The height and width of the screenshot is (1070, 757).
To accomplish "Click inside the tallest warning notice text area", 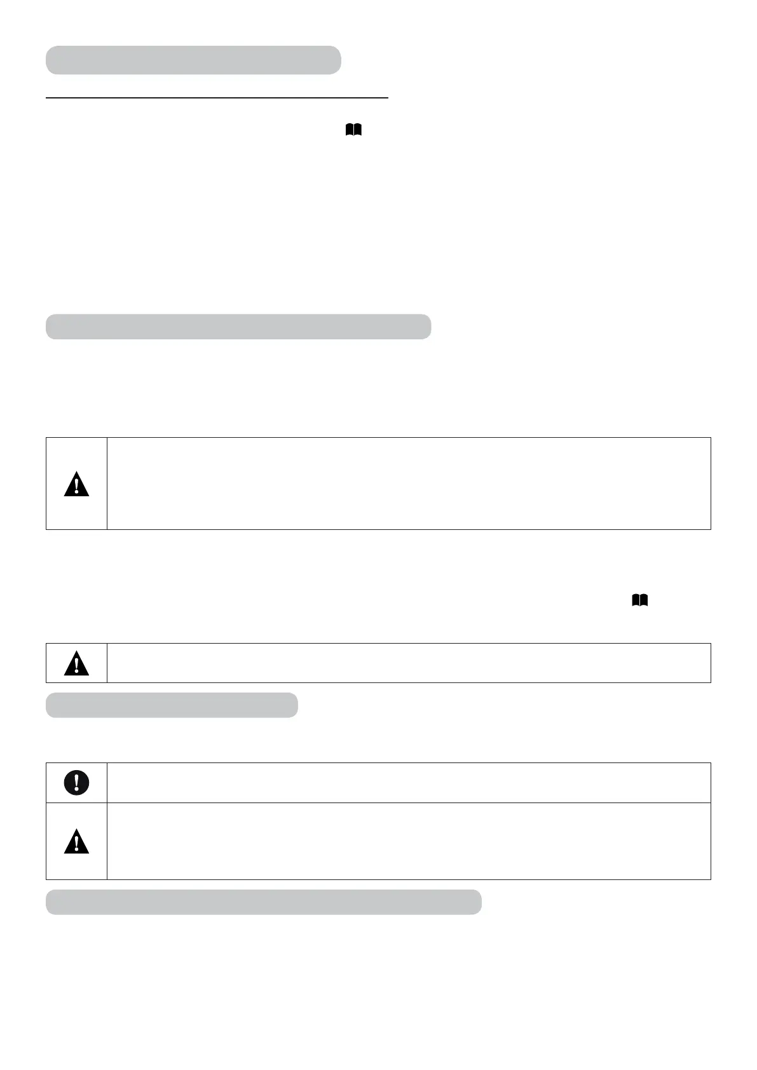I will coord(408,484).
